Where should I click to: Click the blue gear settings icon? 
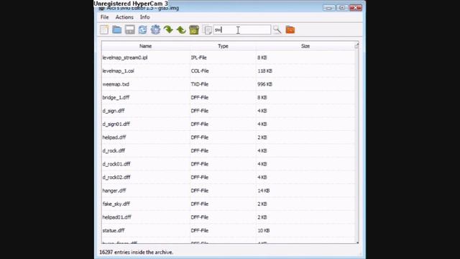(x=155, y=29)
